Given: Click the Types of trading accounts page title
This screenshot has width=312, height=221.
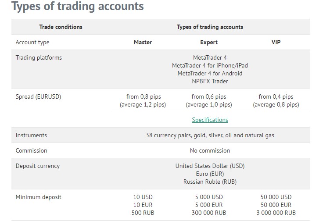Looking at the screenshot, I should point(78,6).
